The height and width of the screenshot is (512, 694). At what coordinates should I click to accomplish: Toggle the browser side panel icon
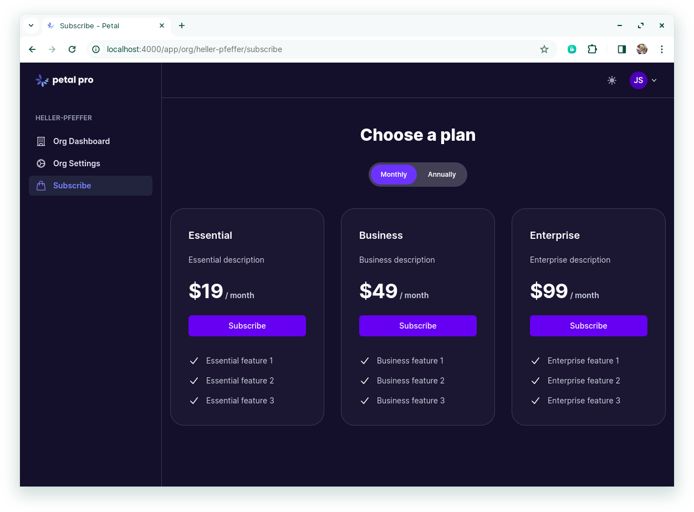click(621, 49)
